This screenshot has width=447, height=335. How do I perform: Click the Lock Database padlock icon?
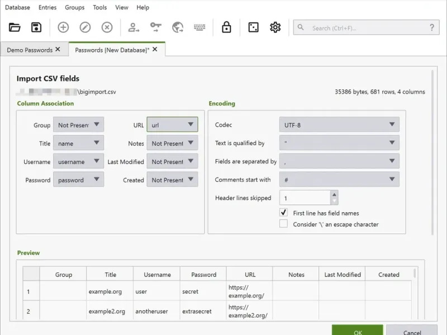(226, 27)
